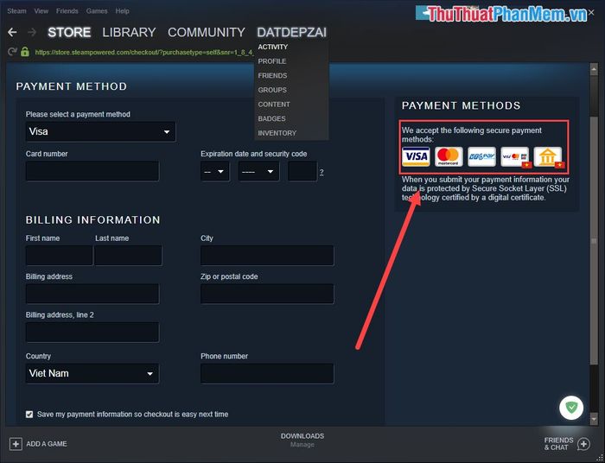Click the scrollbar down arrow
Image resolution: width=605 pixels, height=463 pixels.
594,419
